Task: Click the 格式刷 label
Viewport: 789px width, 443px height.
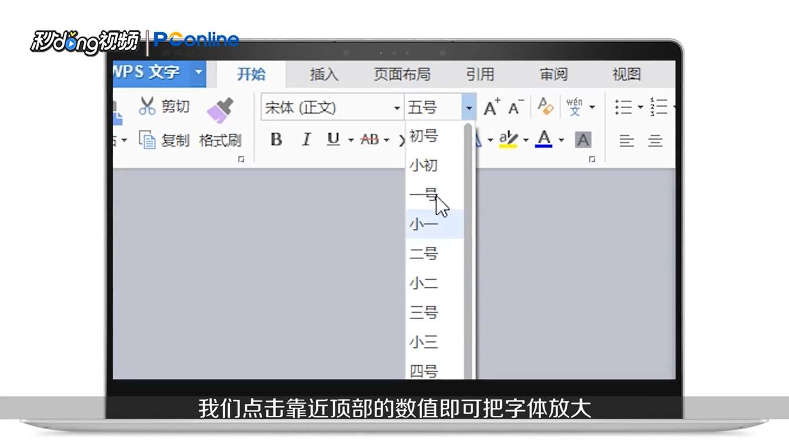Action: point(220,141)
